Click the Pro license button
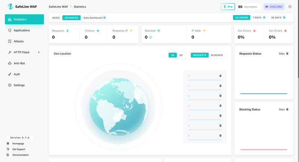Viewport: 299px width, 162px height. click(228, 7)
